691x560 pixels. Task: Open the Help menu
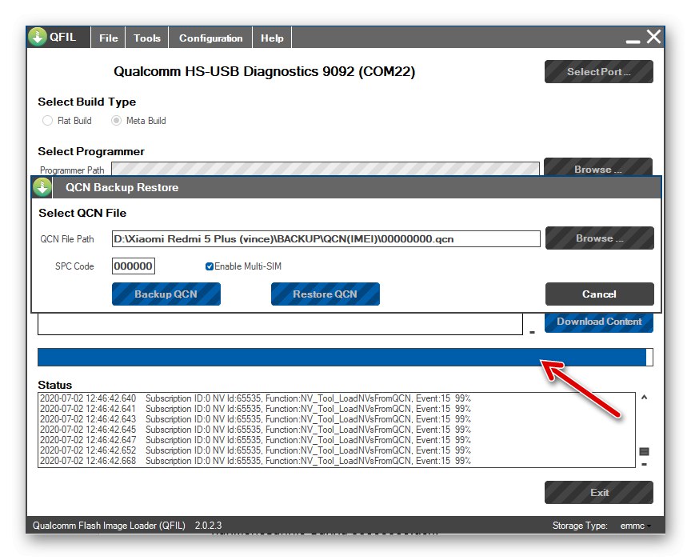tap(272, 38)
